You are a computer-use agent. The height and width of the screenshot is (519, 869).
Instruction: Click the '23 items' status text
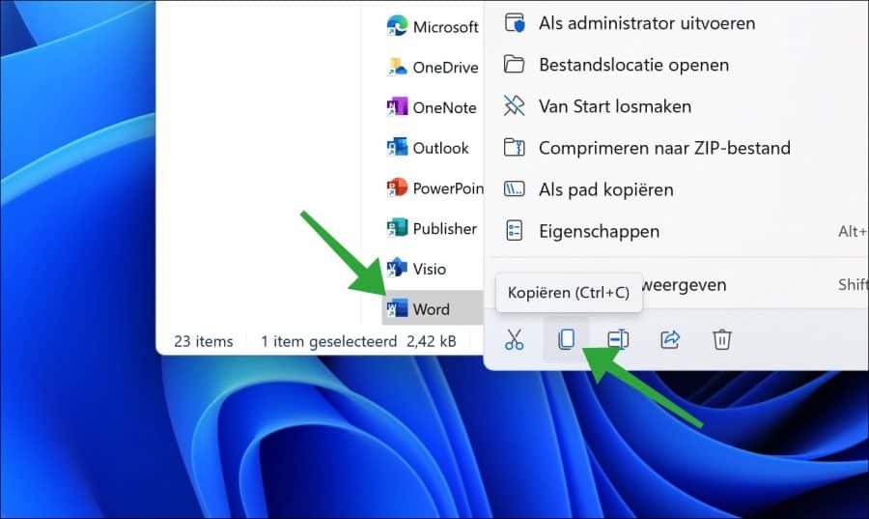[x=204, y=341]
